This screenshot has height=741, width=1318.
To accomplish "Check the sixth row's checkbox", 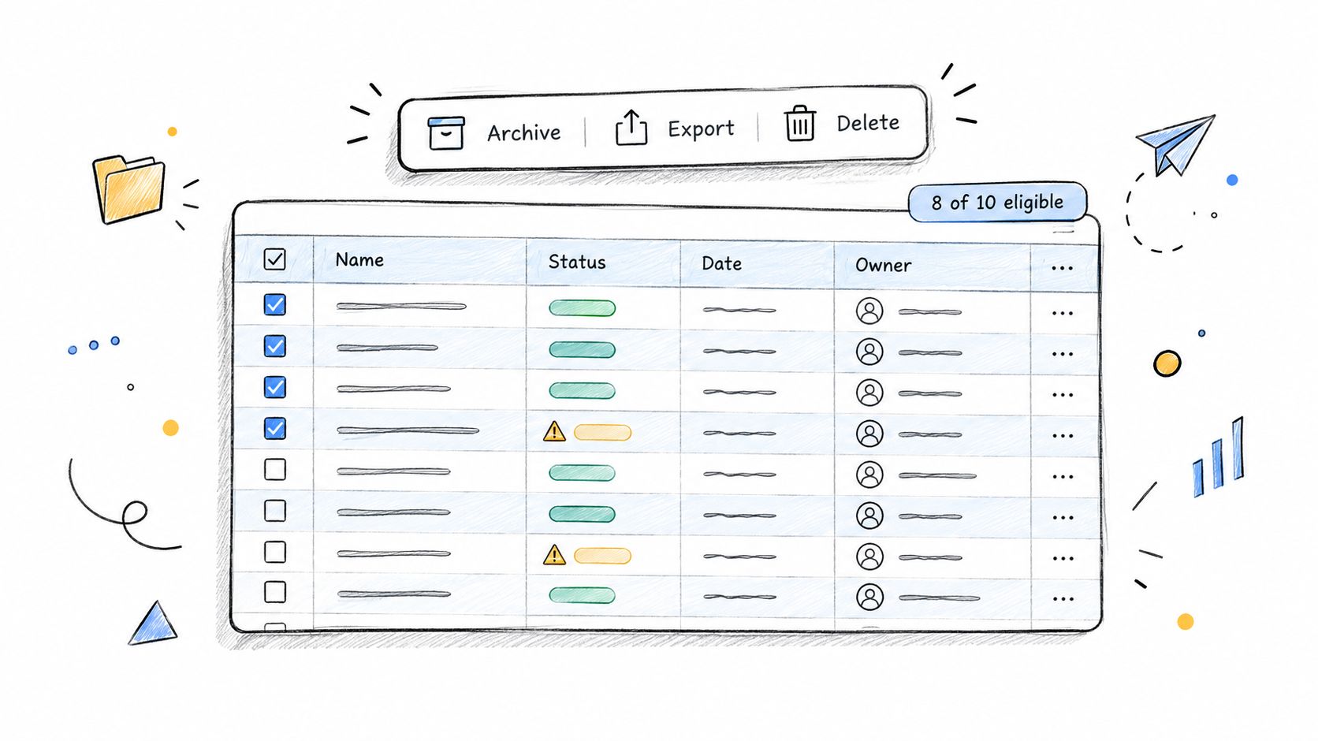I will (x=274, y=511).
